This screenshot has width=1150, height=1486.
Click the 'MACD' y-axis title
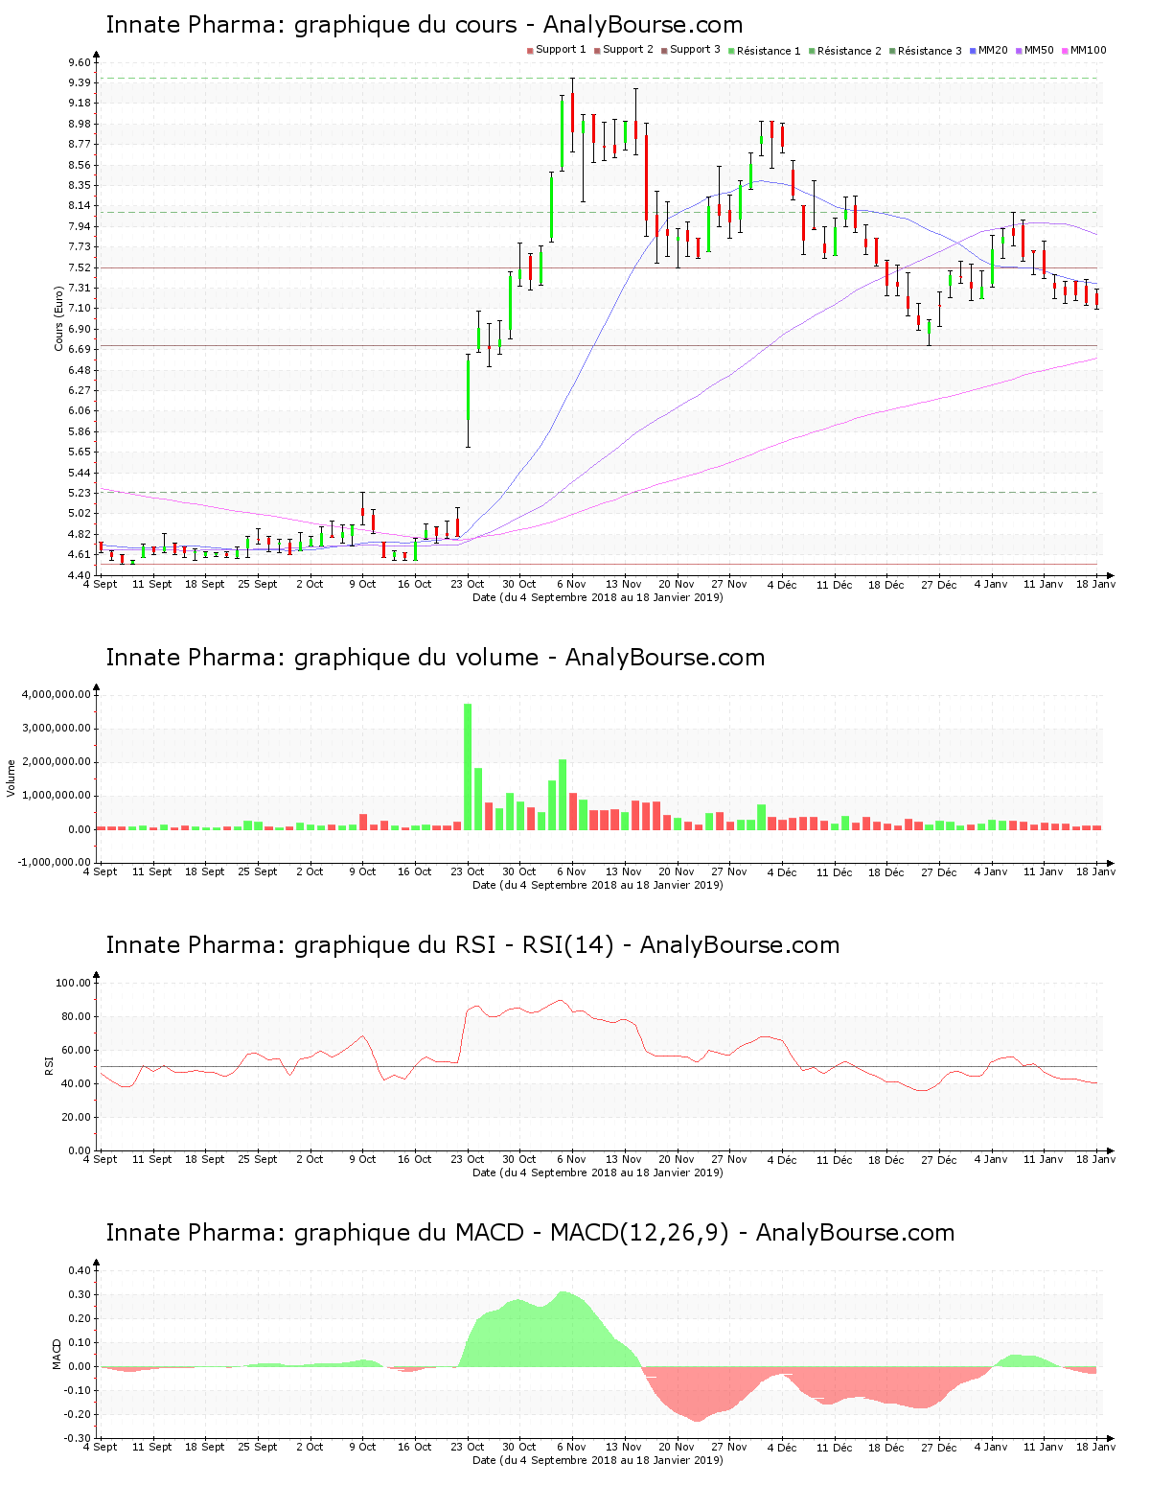pyautogui.click(x=57, y=1354)
